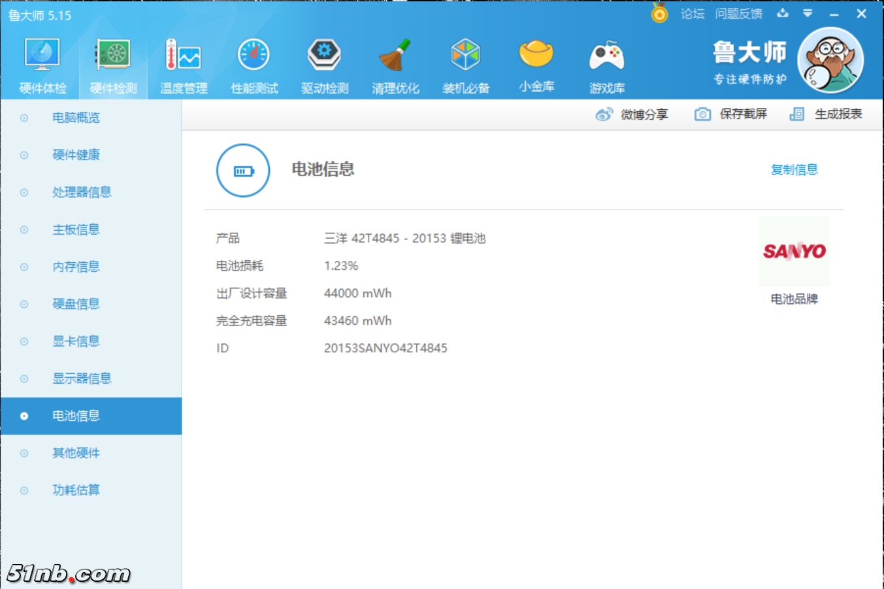884x589 pixels.
Task: Click the 保存截屏 screenshot camera icon
Action: tap(702, 114)
